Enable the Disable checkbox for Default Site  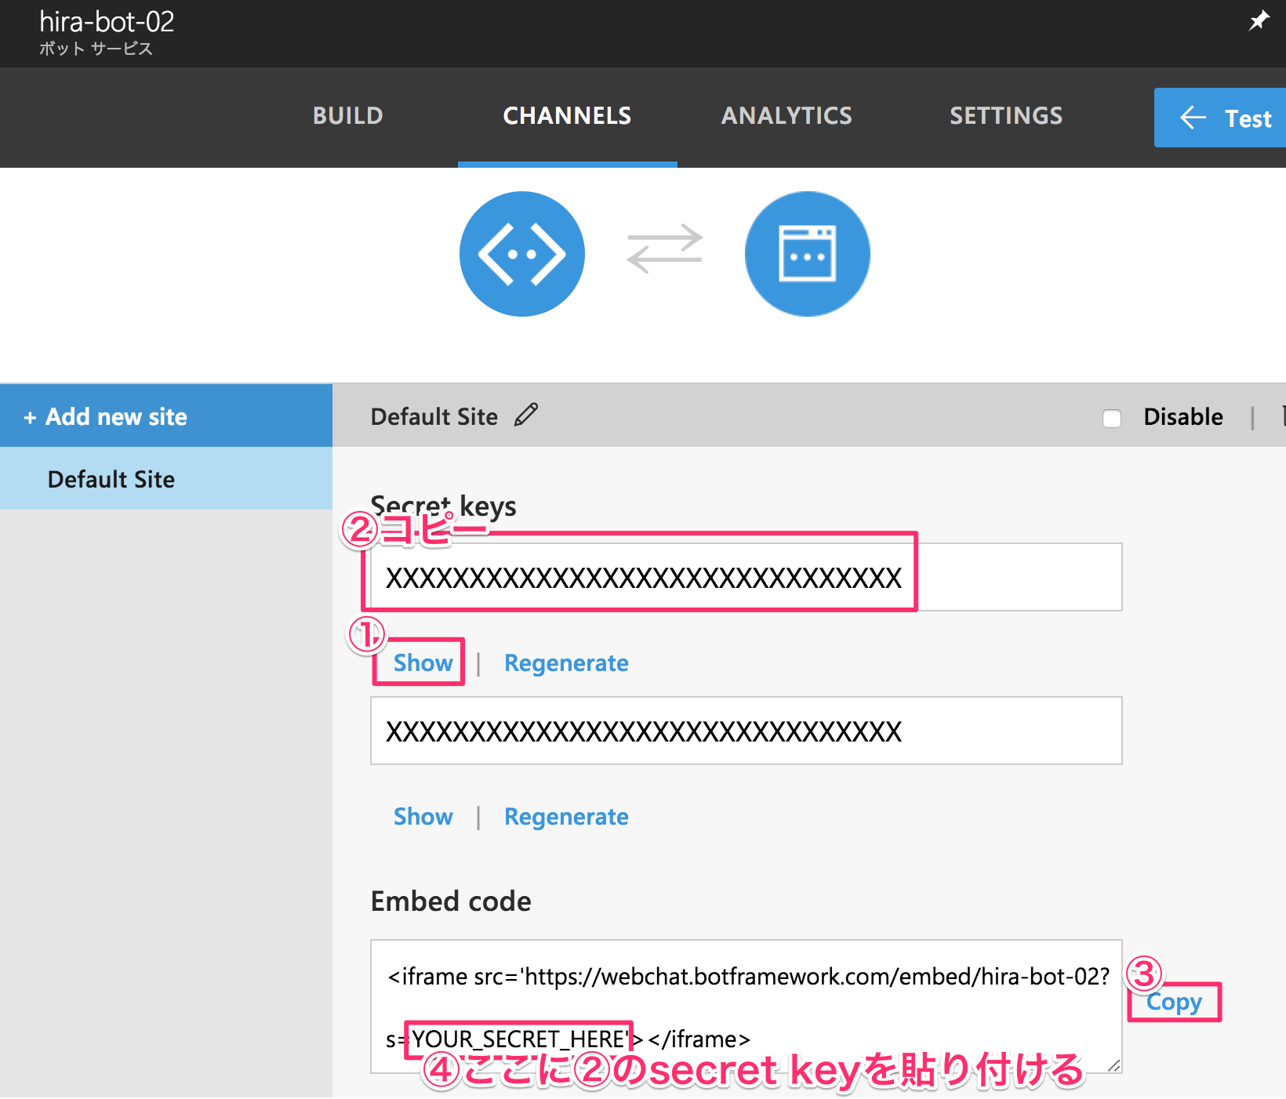tap(1112, 419)
